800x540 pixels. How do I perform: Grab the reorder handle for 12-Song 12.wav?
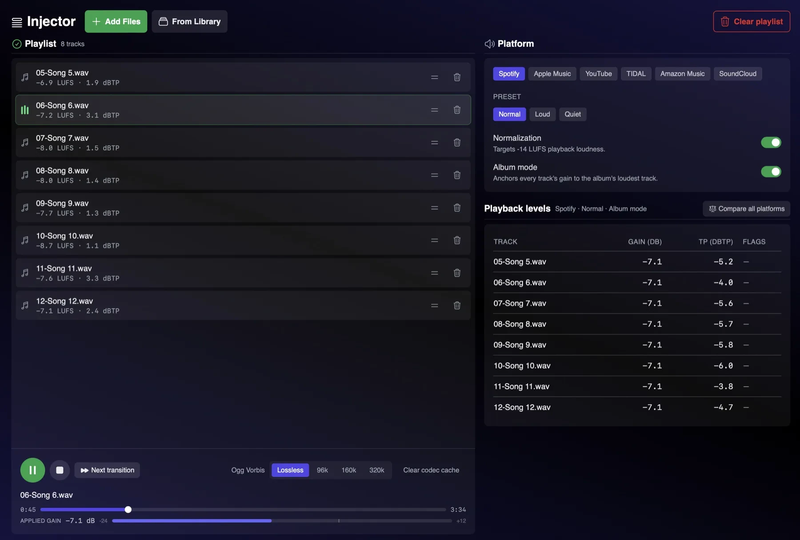[x=435, y=306]
